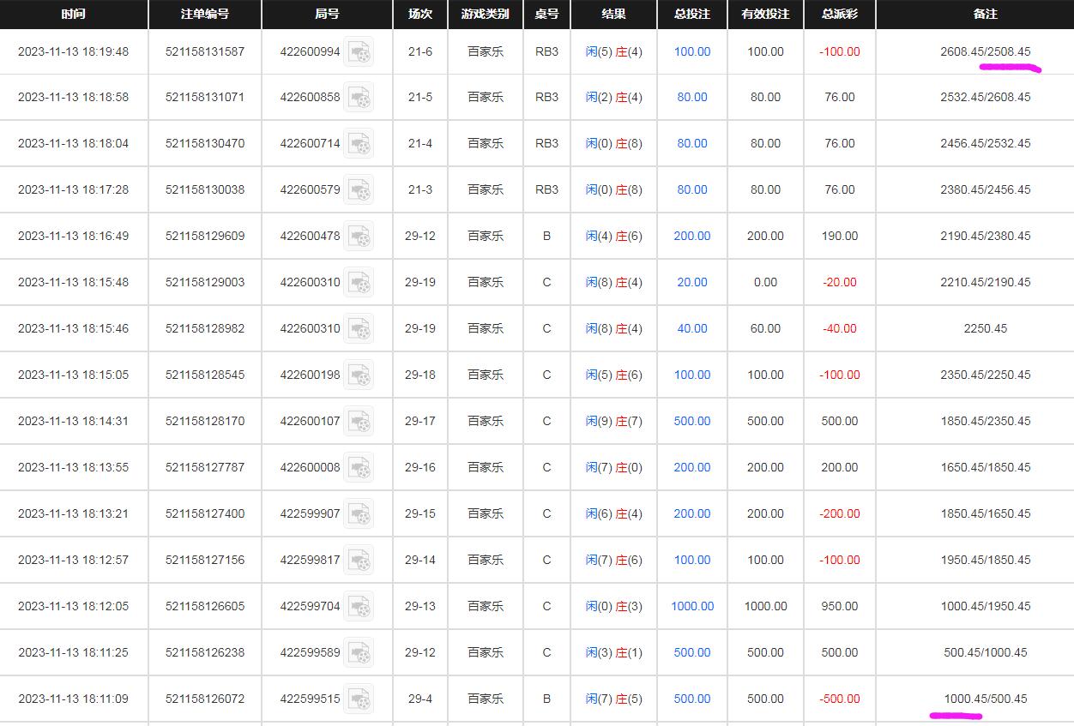Click the 备注 column header

tap(986, 15)
